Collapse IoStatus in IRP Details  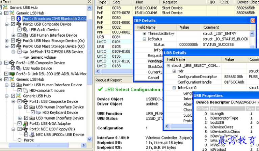(145, 39)
